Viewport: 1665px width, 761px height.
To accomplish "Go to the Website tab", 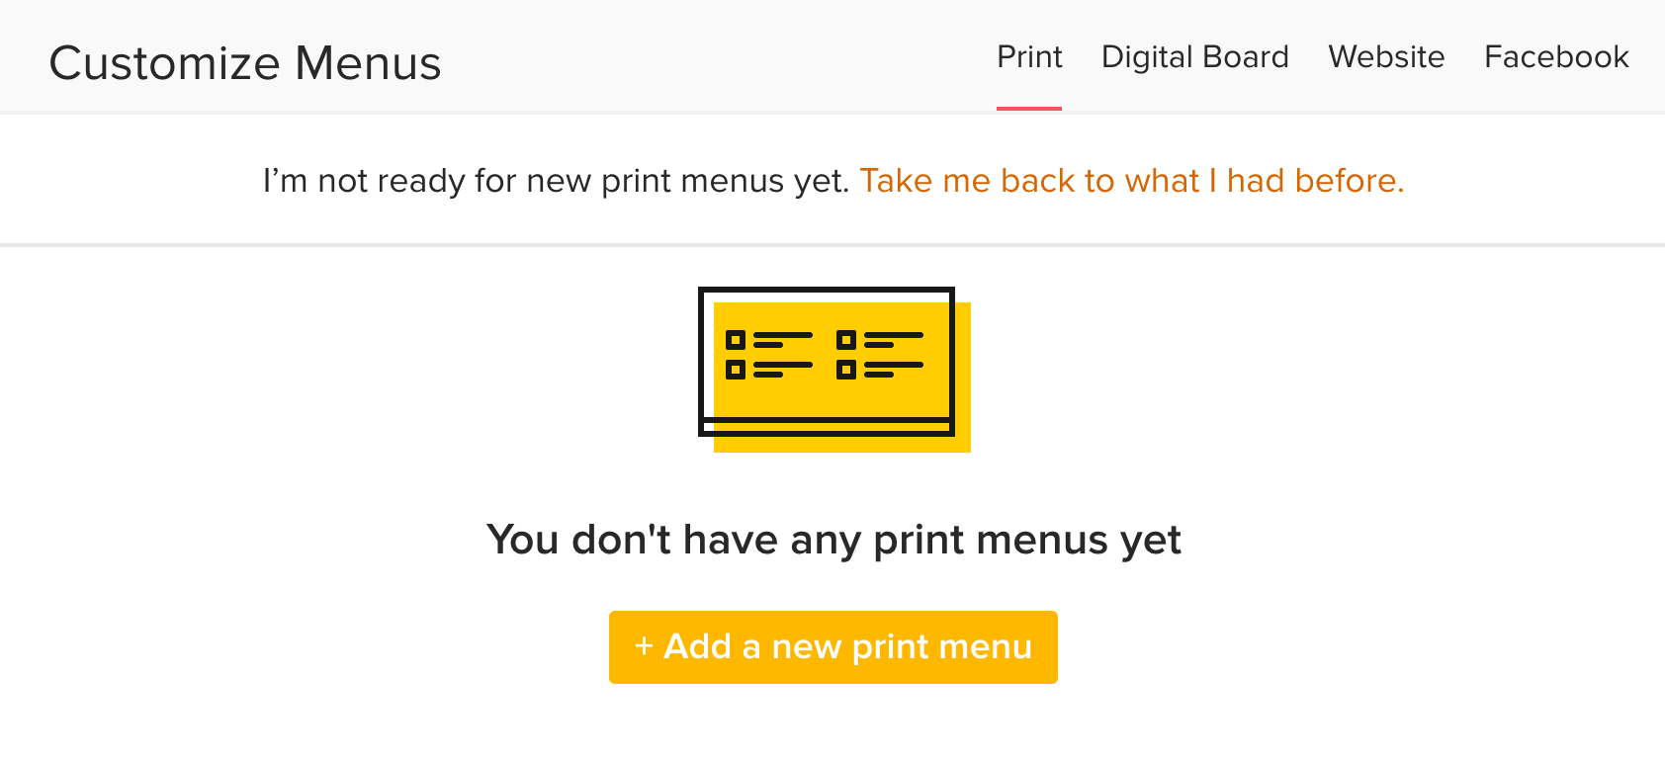I will point(1386,57).
